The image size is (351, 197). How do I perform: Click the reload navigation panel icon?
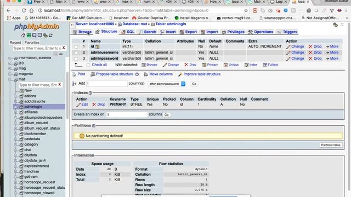51,35
